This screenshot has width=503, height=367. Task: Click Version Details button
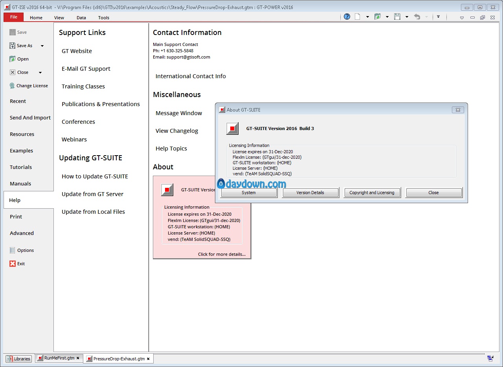310,193
